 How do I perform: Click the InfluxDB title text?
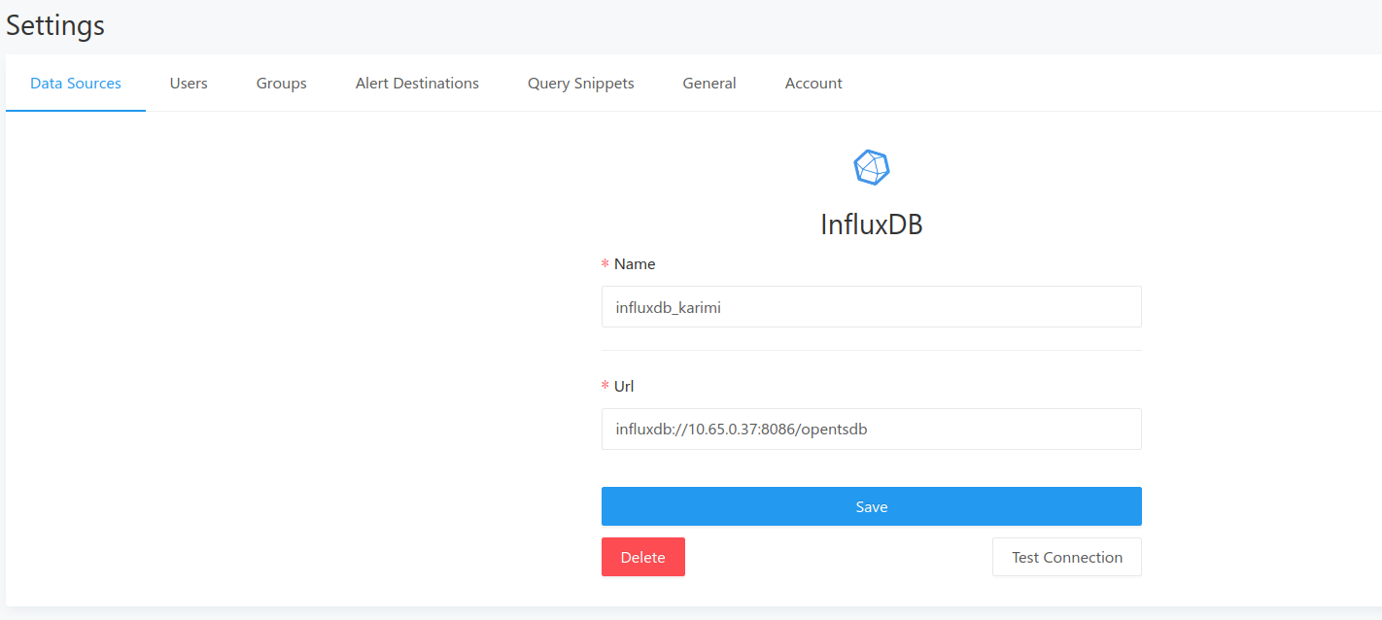pos(871,224)
